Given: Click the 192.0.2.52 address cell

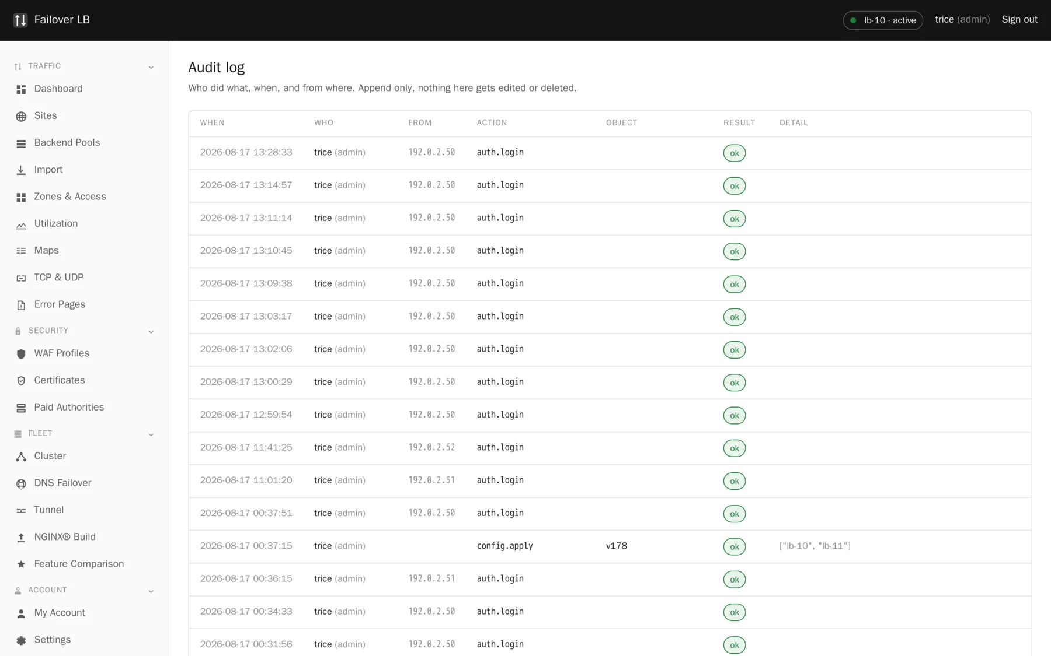Looking at the screenshot, I should 431,447.
